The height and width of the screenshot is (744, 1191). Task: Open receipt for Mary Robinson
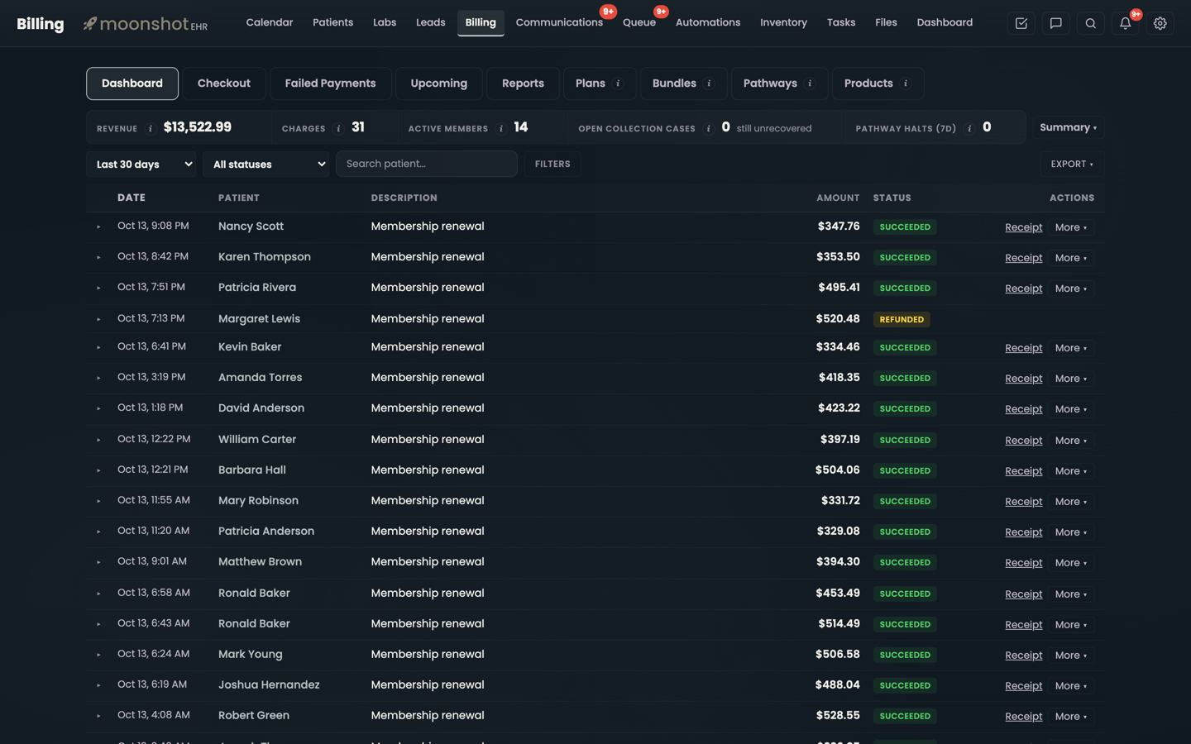1023,502
